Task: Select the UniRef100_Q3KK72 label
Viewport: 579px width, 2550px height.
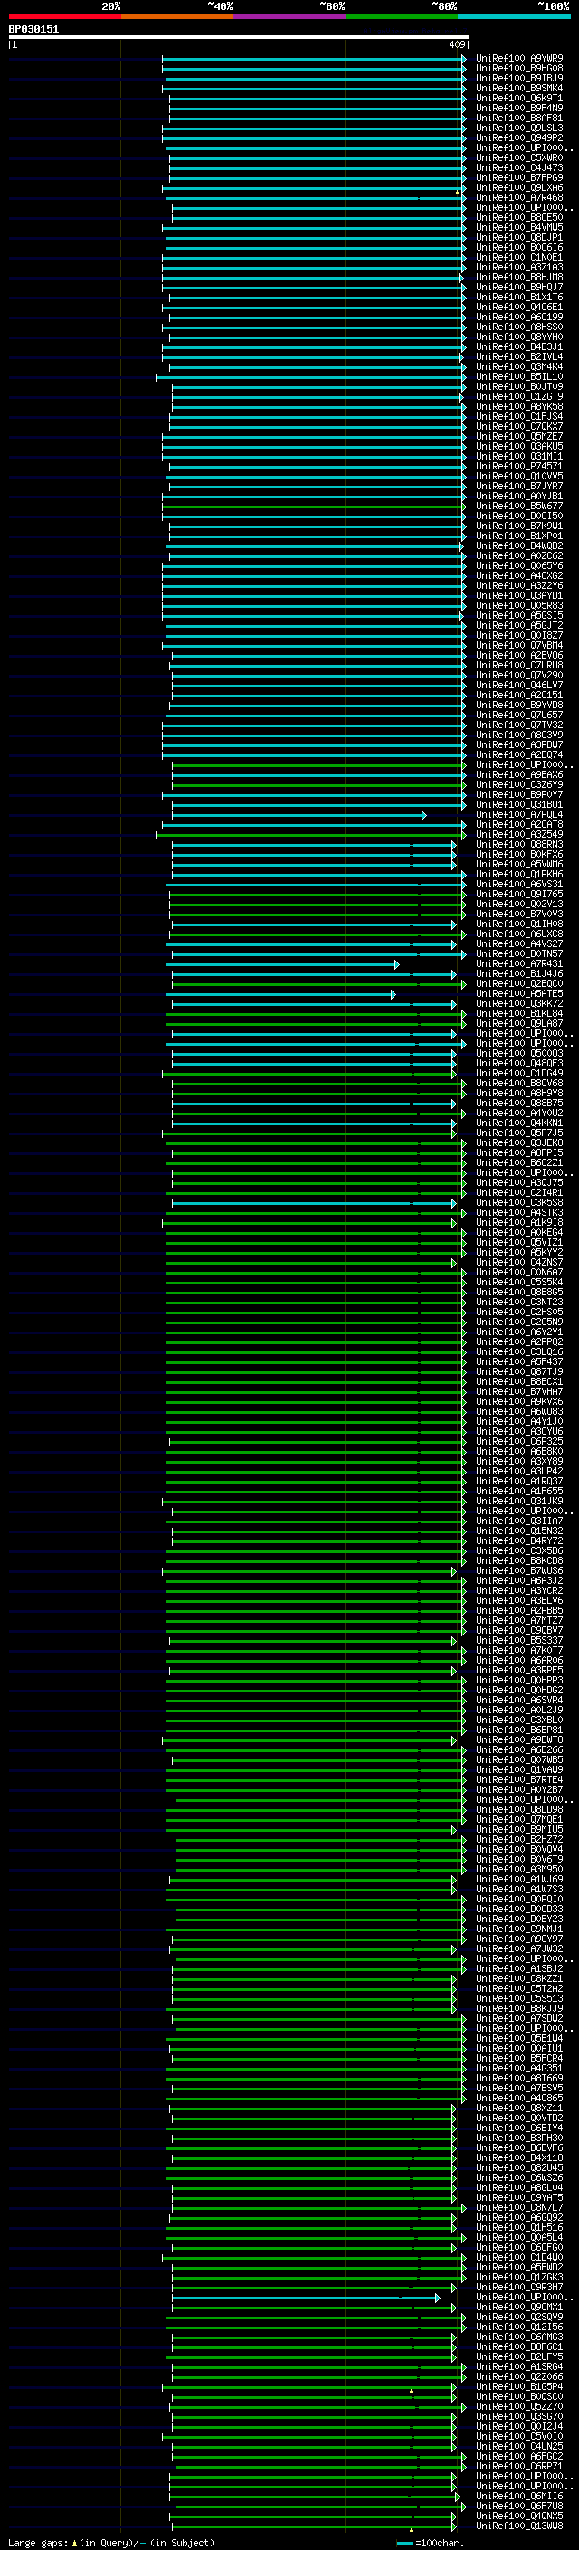Action: (x=518, y=1004)
